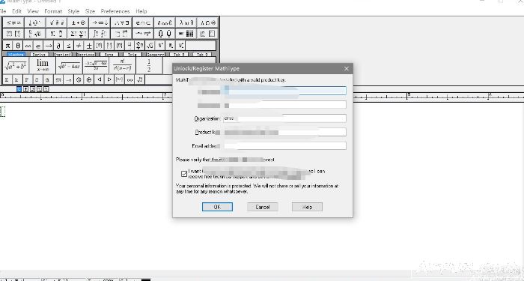
Task: Open the Style menu
Action: [x=73, y=11]
